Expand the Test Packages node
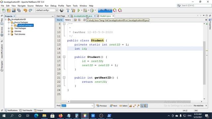Viewport: 212px width, 119px height. (9, 28)
